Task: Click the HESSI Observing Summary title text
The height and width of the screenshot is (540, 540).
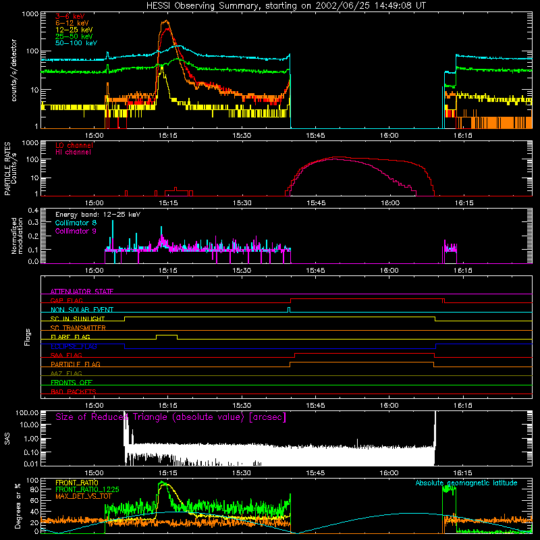Action: (286, 6)
